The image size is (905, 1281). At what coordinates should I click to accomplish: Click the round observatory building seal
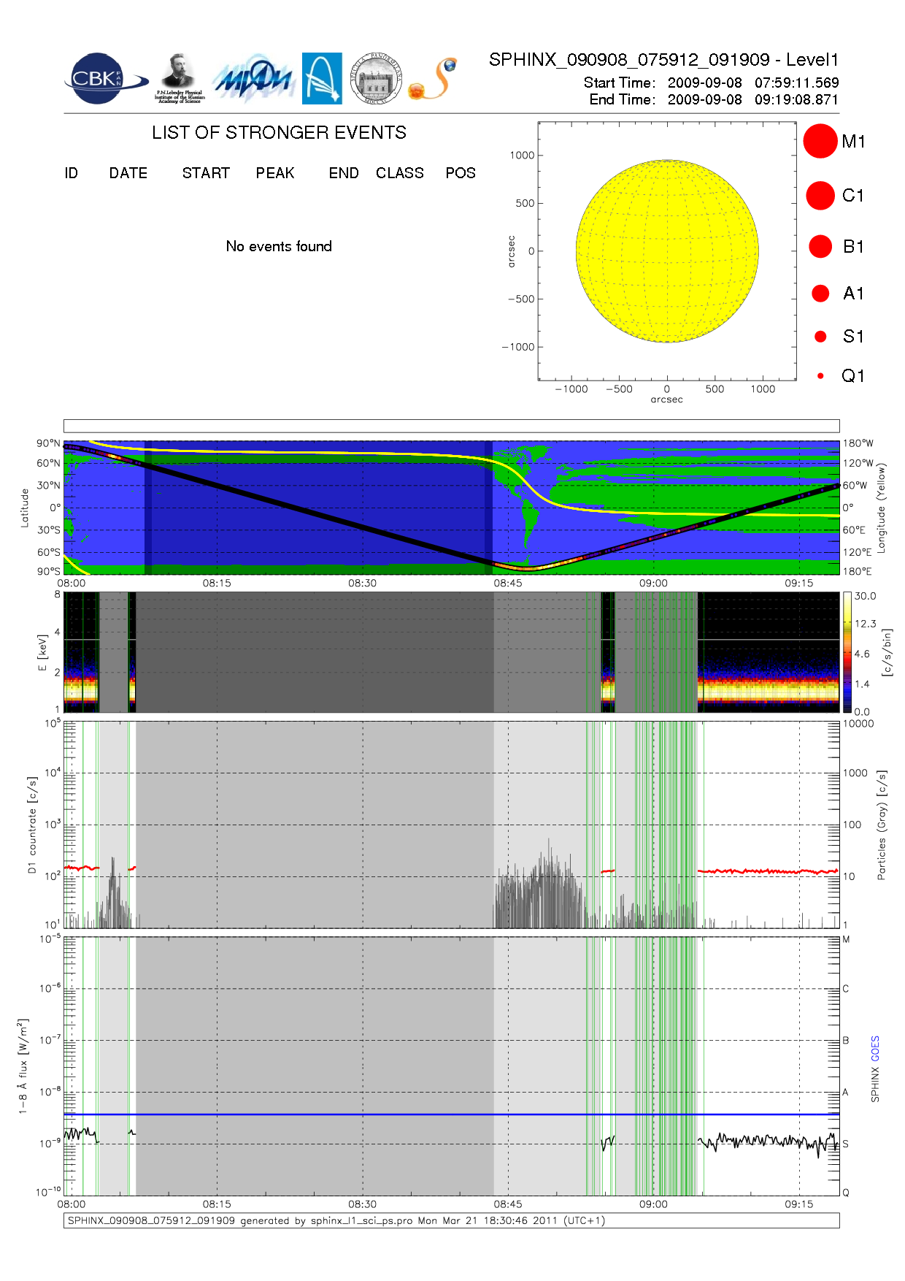click(x=376, y=78)
